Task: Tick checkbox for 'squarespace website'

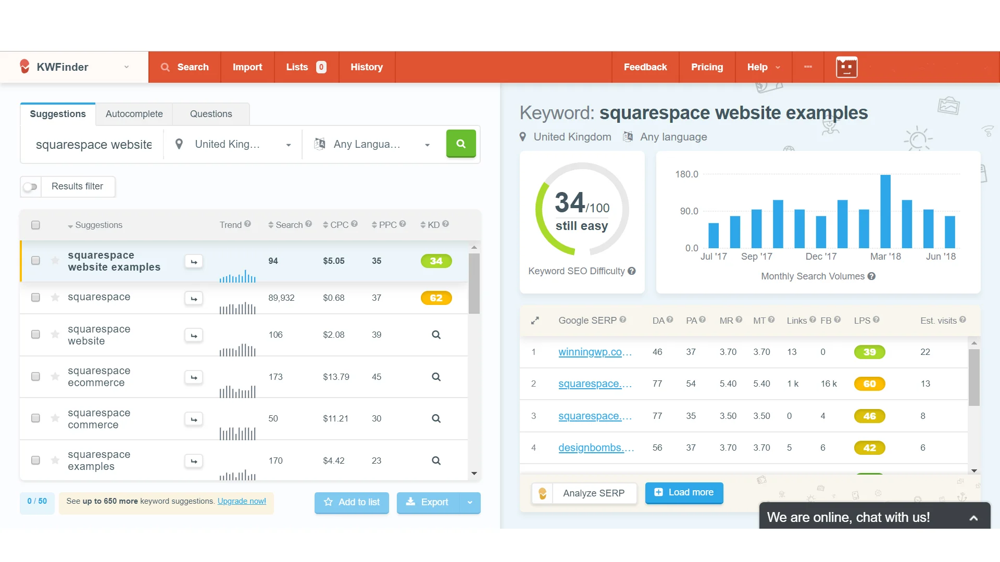Action: (x=35, y=334)
